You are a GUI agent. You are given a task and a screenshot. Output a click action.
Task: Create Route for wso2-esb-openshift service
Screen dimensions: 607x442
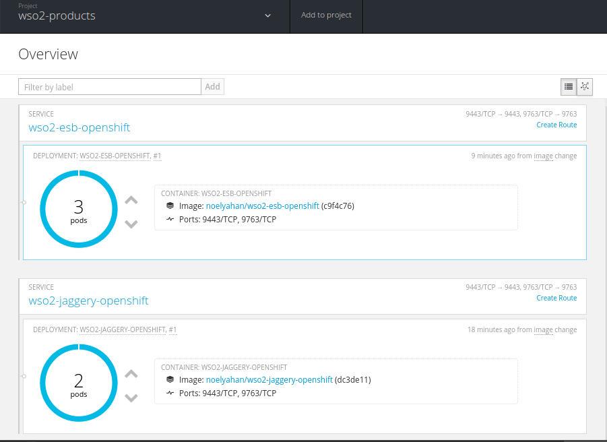(556, 125)
